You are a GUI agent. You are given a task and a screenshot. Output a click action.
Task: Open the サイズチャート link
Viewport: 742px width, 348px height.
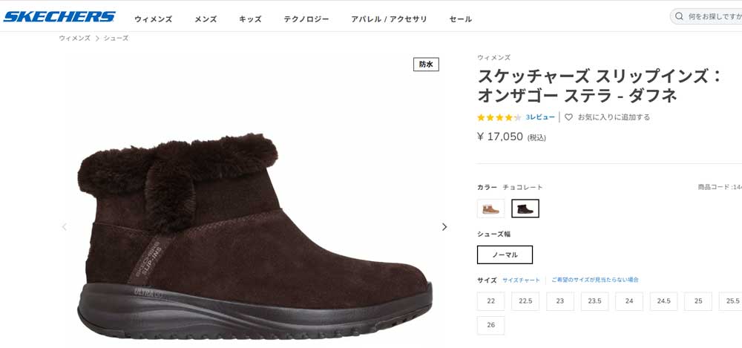pos(521,280)
